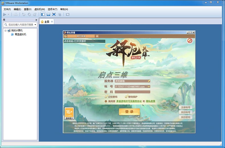The height and width of the screenshot is (148, 225).
Task: Click the 服务器 server field 开天辟地
Action: (132, 81)
